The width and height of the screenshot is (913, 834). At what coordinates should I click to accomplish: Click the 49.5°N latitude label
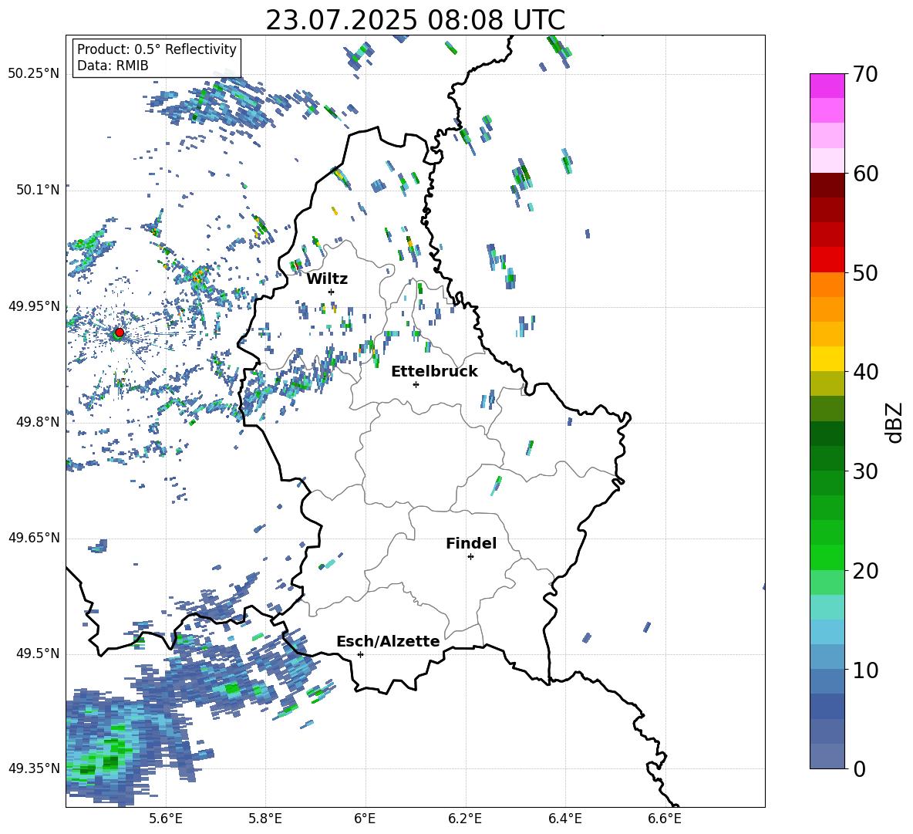(38, 653)
